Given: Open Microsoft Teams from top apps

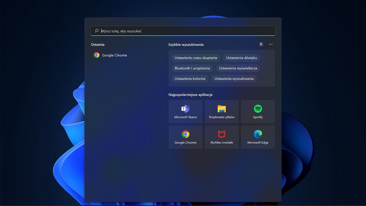Looking at the screenshot, I should pyautogui.click(x=185, y=112).
